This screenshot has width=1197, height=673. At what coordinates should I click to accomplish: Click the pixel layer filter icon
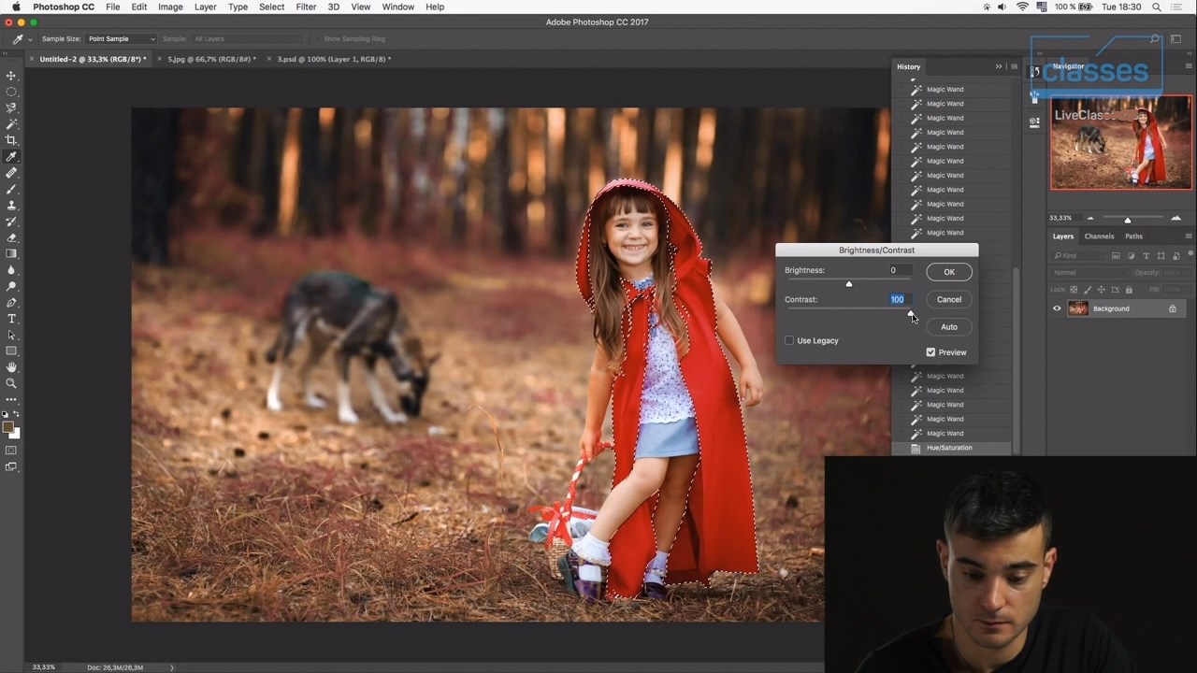(x=1116, y=256)
